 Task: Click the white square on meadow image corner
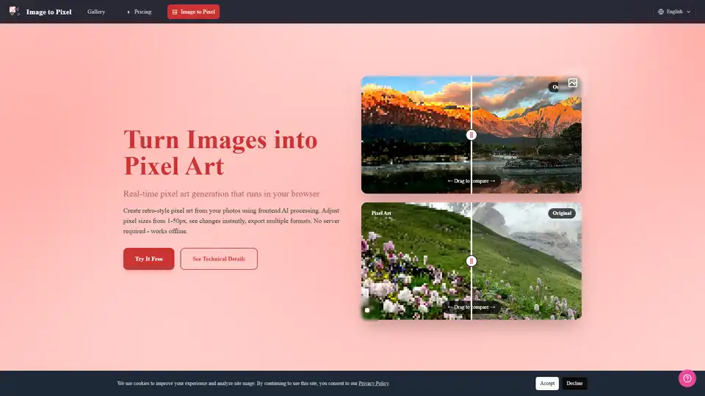[367, 310]
